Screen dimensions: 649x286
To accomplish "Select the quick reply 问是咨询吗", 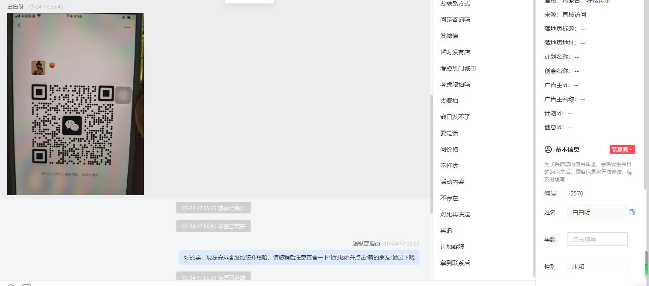I will [455, 20].
